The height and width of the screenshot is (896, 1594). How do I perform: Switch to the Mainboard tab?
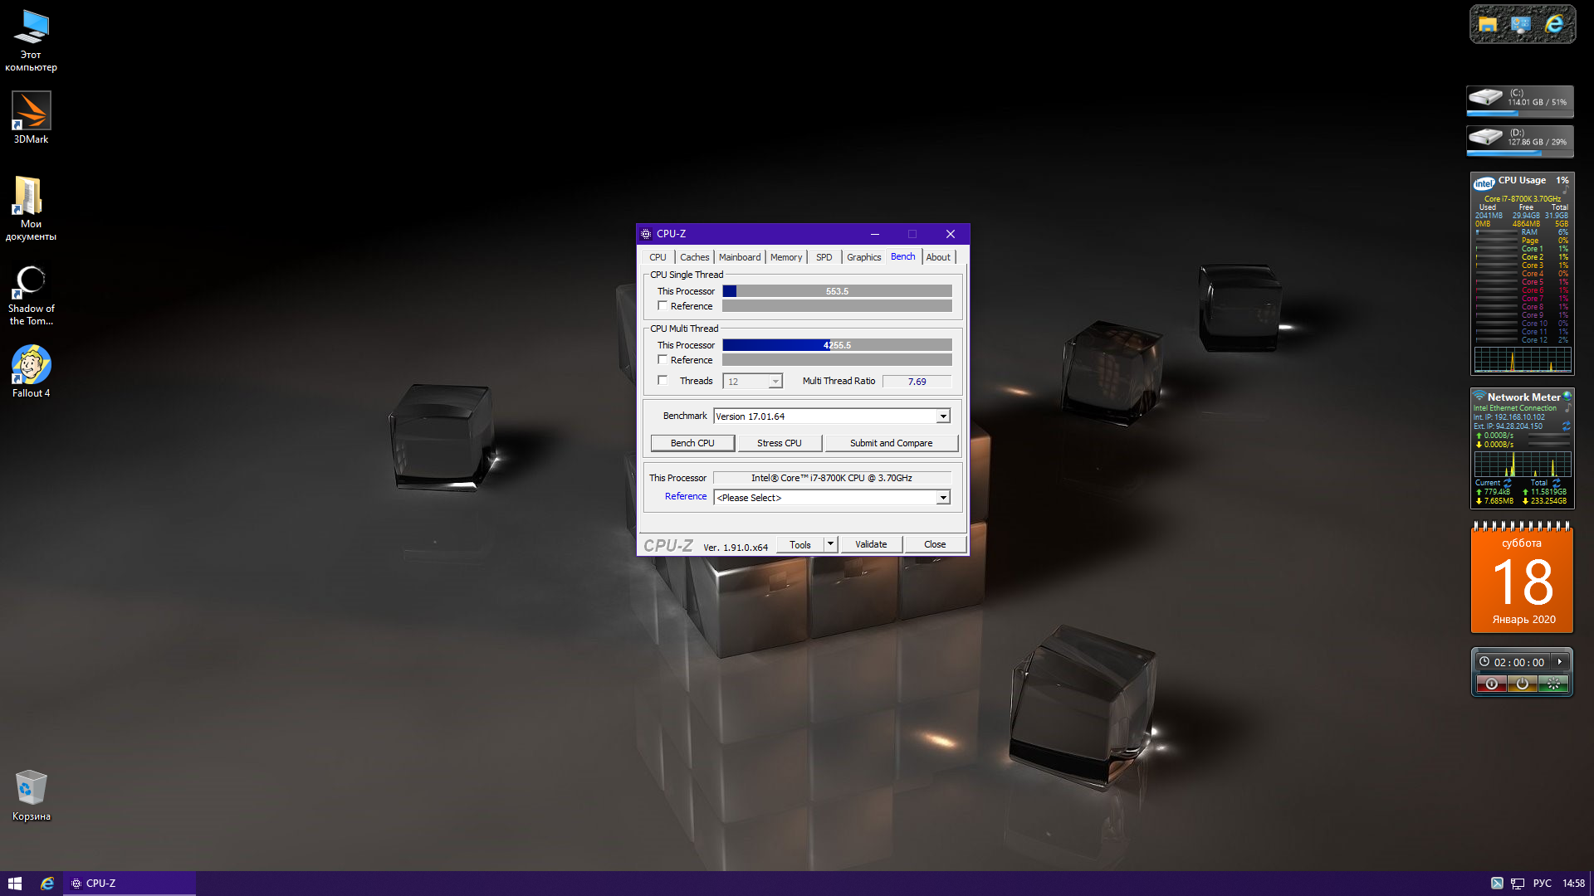pyautogui.click(x=739, y=257)
